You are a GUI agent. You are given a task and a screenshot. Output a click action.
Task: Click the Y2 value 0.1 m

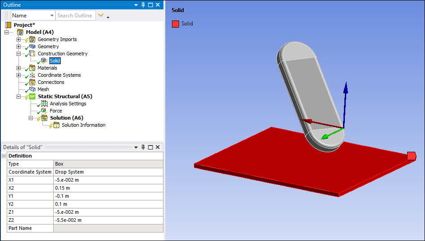coord(108,204)
